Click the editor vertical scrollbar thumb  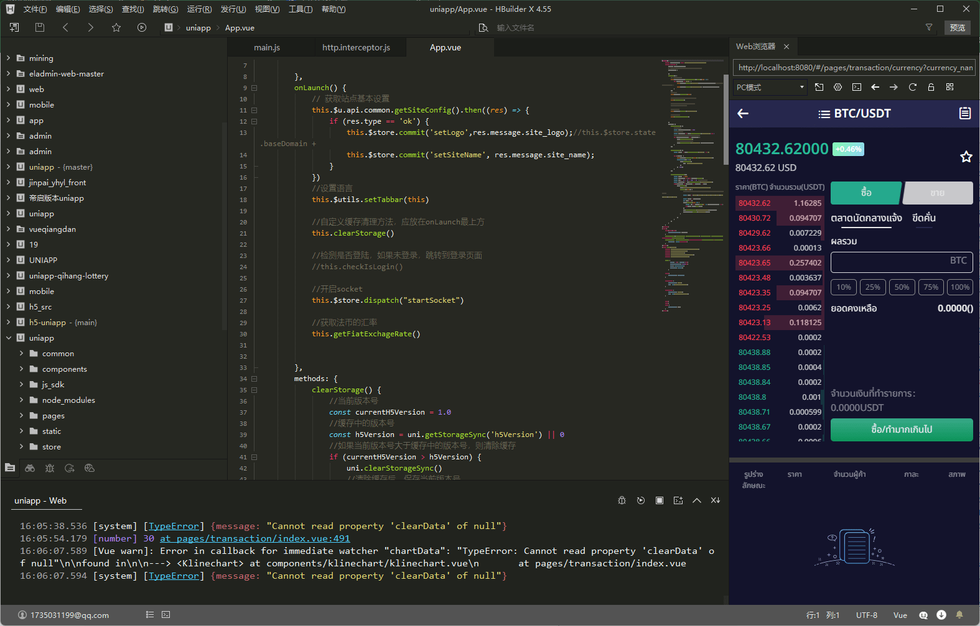pyautogui.click(x=726, y=118)
